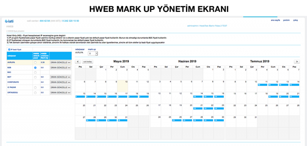The height and width of the screenshot is (146, 307).
Task: Toggle the IP bazlı fiyat checkbox
Action: 9,50
